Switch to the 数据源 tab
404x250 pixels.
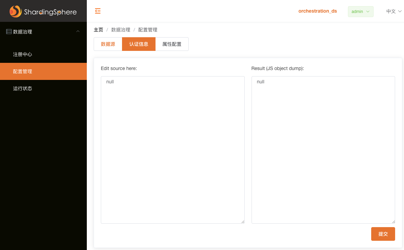[x=108, y=44]
